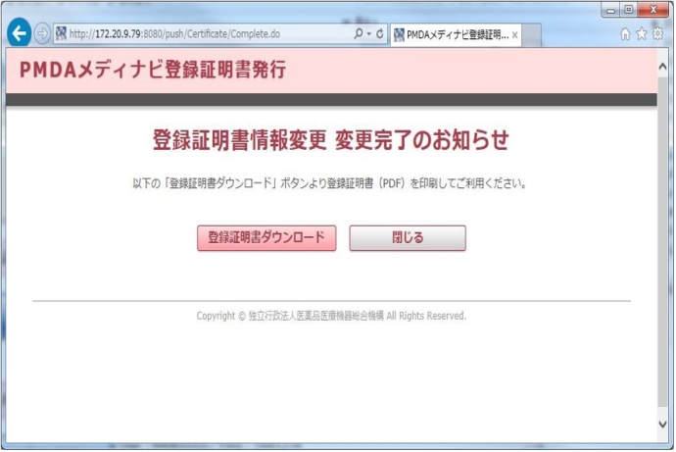Open a new tab beside the PMDA tab
The height and width of the screenshot is (452, 676).
[x=532, y=35]
